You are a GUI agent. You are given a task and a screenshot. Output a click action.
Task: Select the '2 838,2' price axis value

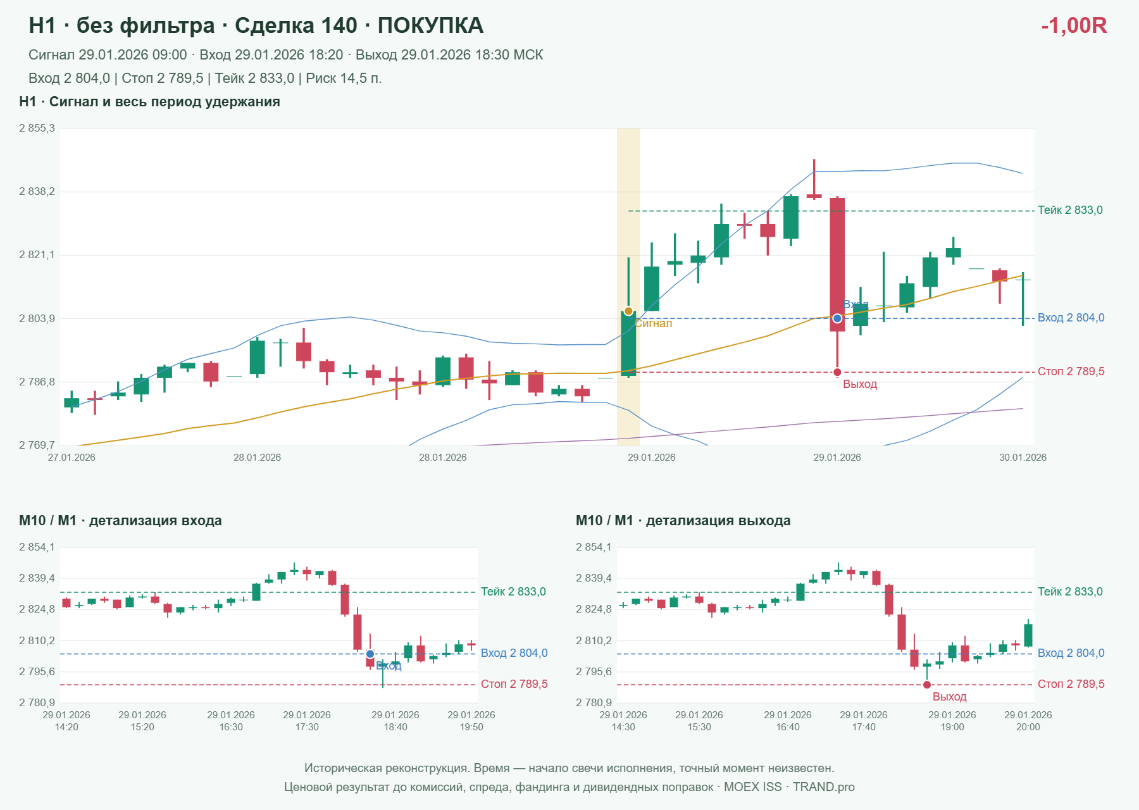[37, 192]
